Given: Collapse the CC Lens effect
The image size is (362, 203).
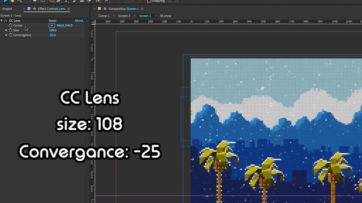Looking at the screenshot, I should (x=2, y=21).
